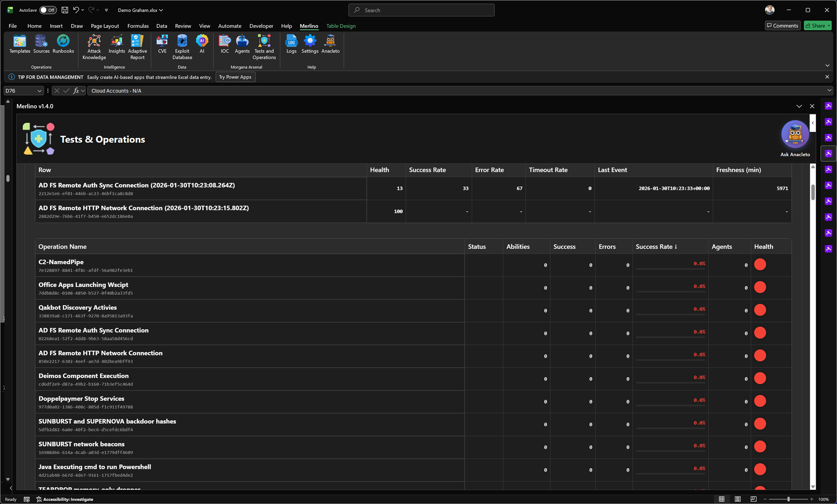Screen dimensions: 837x504
Task: Expand the Demo Graham.xlsx title dropdown
Action: [161, 10]
